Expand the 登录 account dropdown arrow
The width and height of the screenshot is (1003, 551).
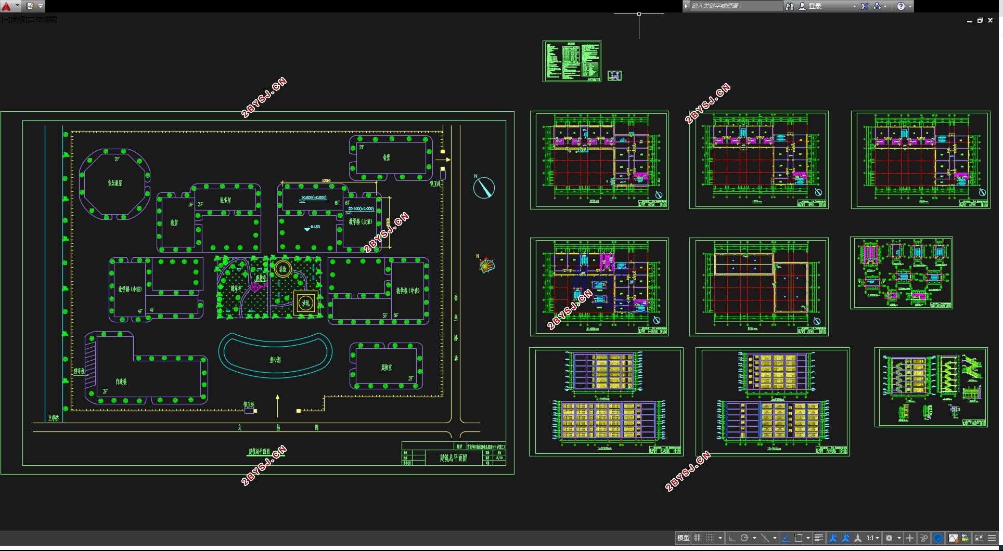[x=854, y=6]
